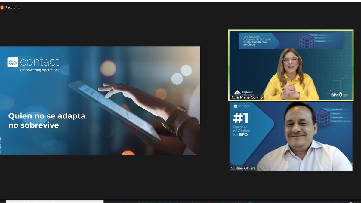Select Cristian Olivera's video tile
The width and height of the screenshot is (361, 203).
coord(291,136)
